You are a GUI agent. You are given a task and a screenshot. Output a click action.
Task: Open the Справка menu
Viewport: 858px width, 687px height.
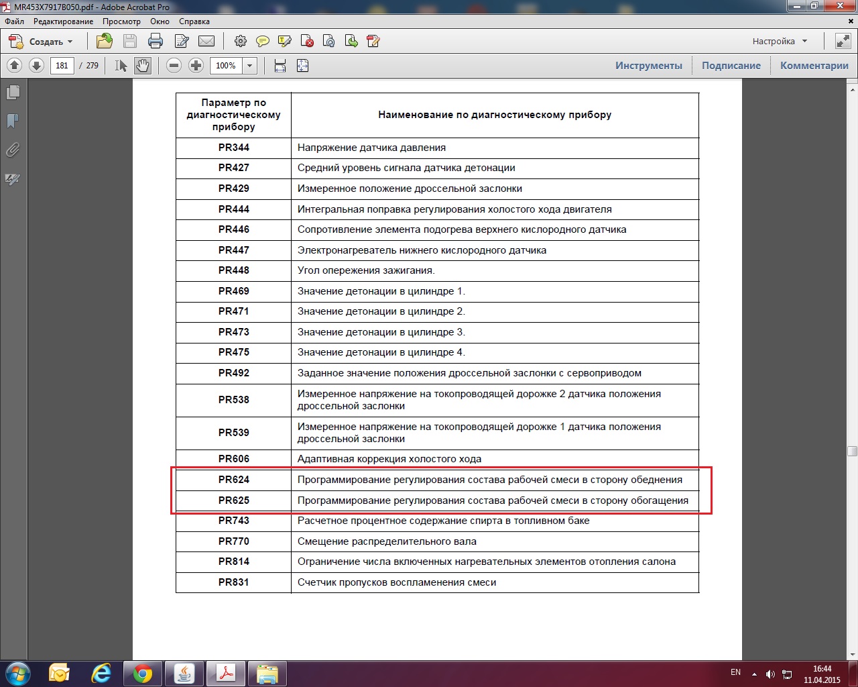194,21
